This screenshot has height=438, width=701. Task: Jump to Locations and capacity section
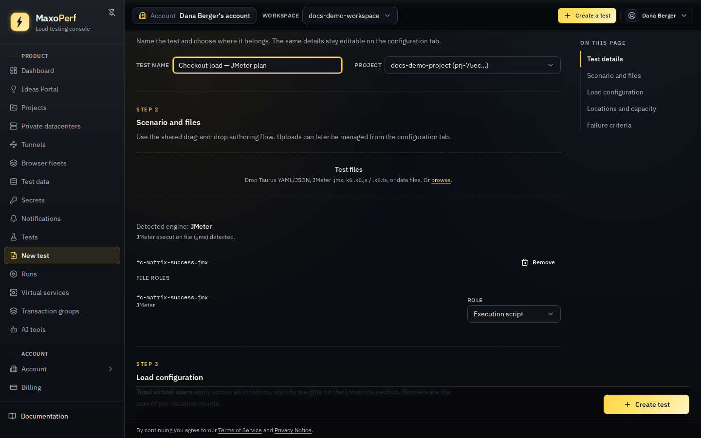(x=621, y=109)
